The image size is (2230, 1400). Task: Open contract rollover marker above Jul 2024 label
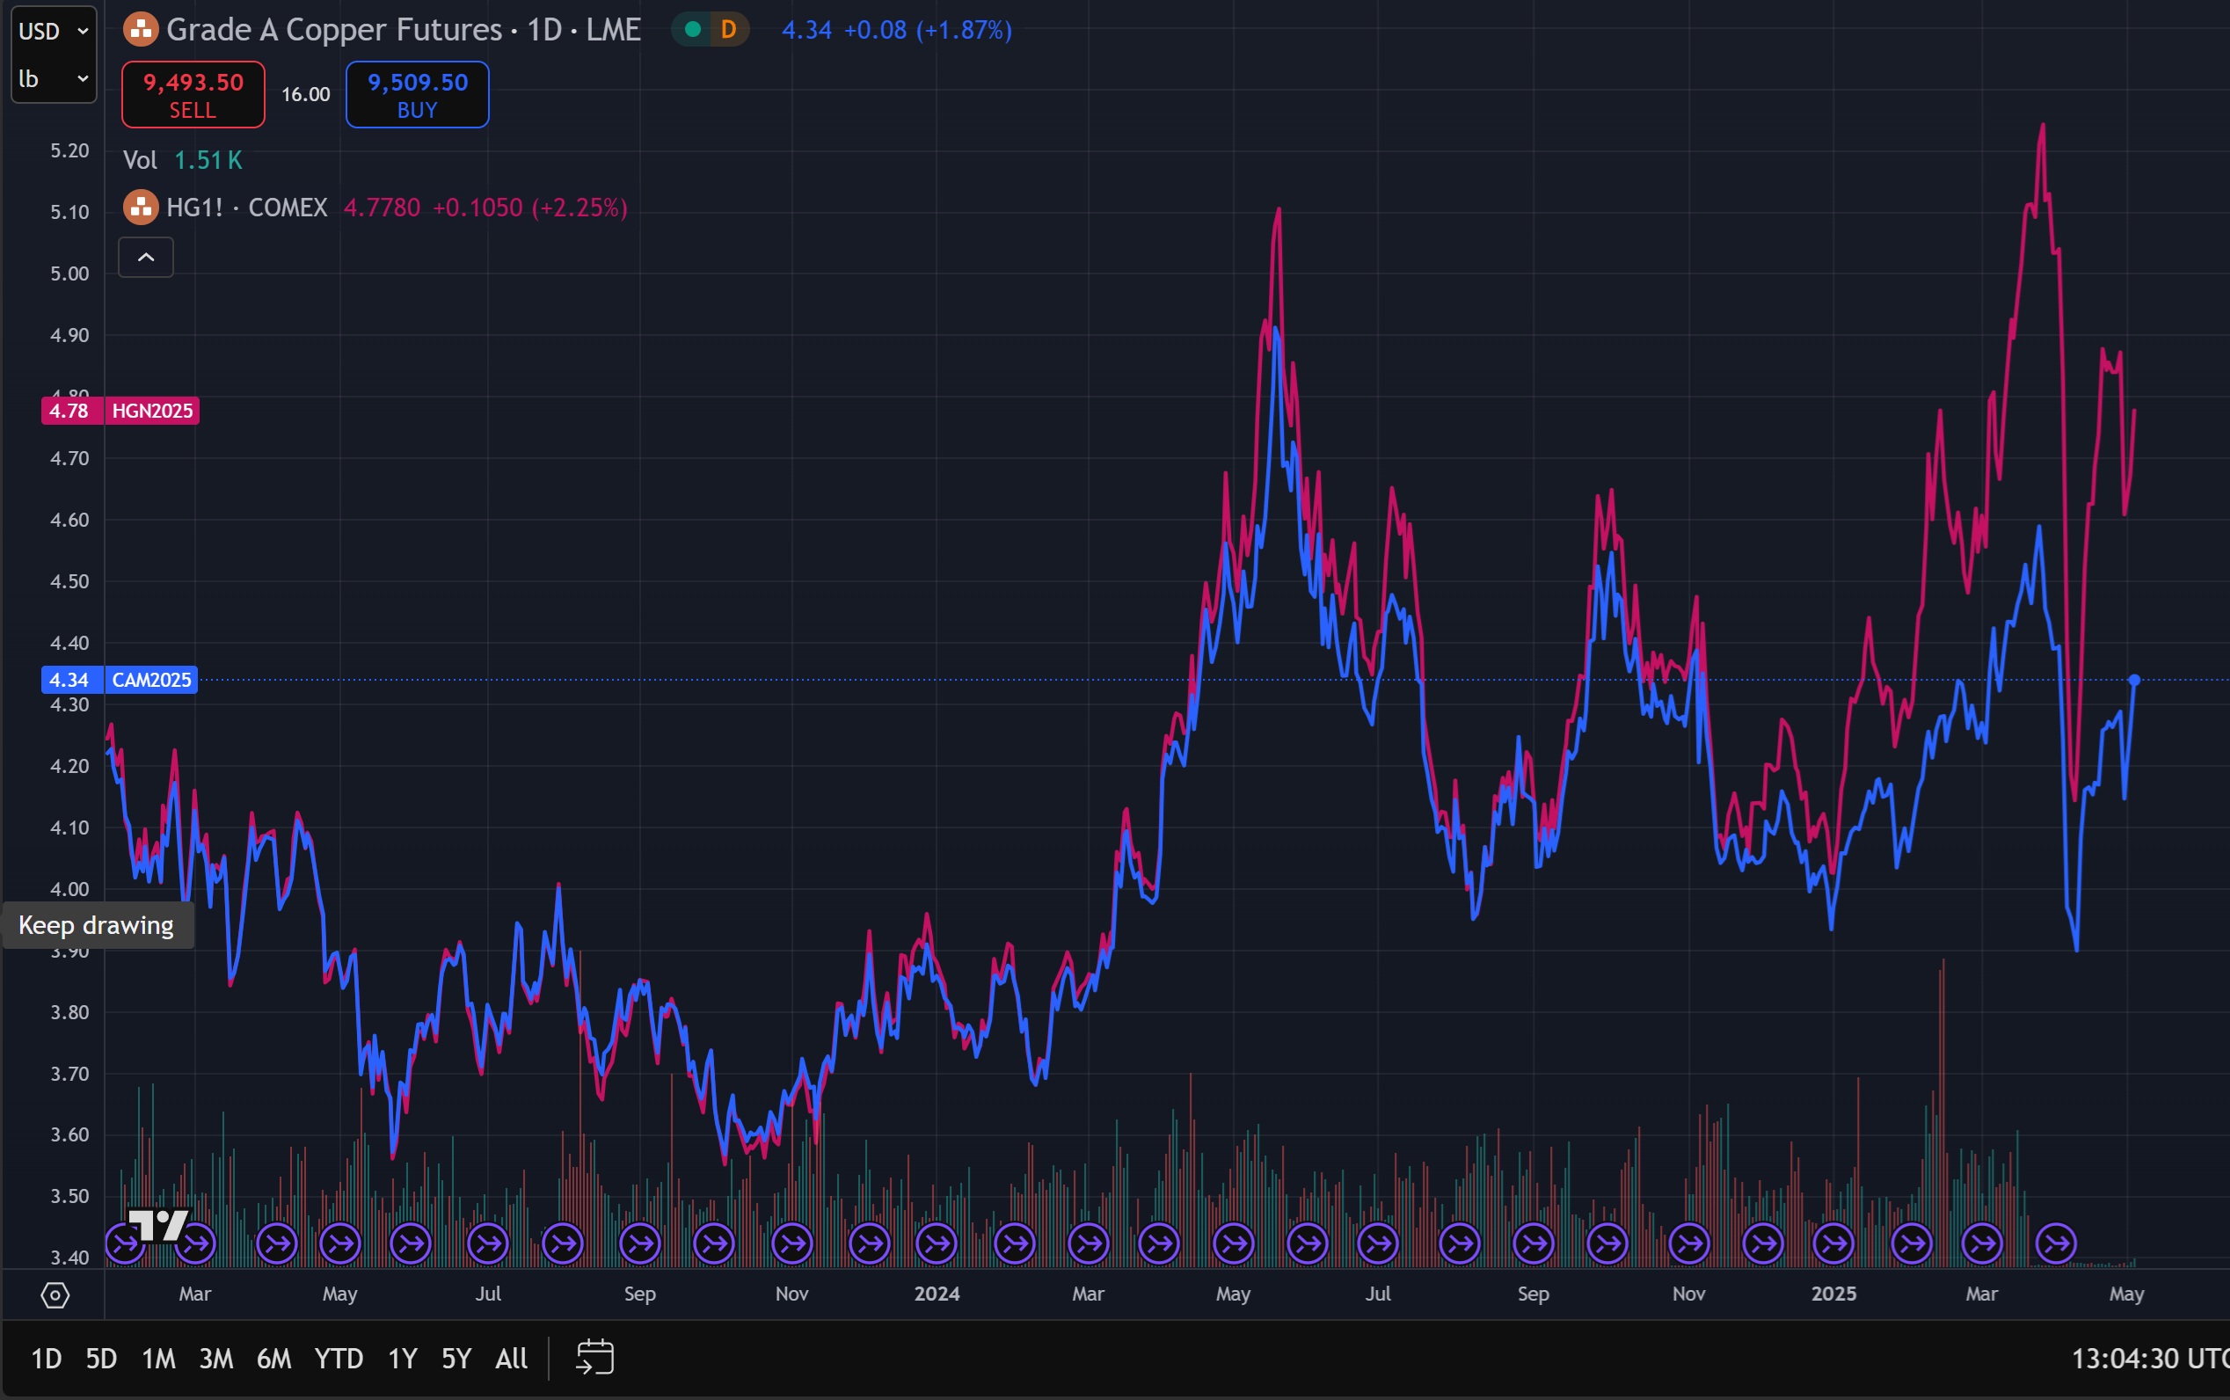tap(1377, 1243)
